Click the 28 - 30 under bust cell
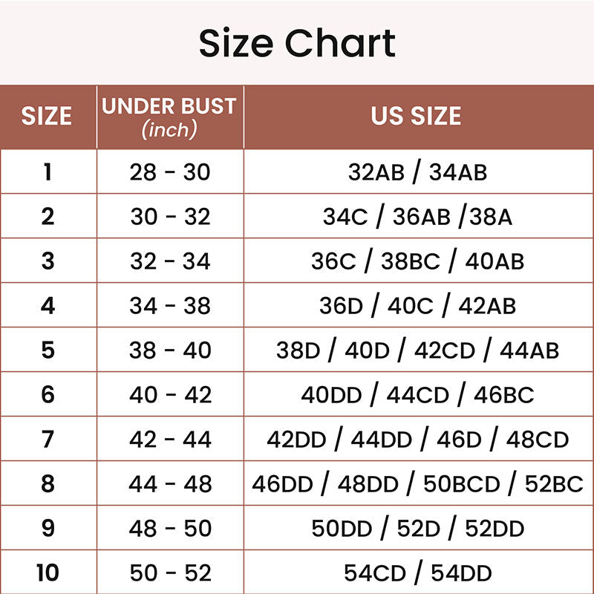 pos(170,172)
